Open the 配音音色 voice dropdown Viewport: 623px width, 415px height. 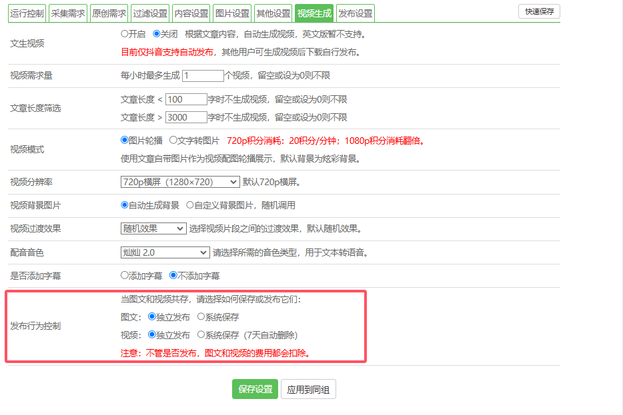pos(165,252)
